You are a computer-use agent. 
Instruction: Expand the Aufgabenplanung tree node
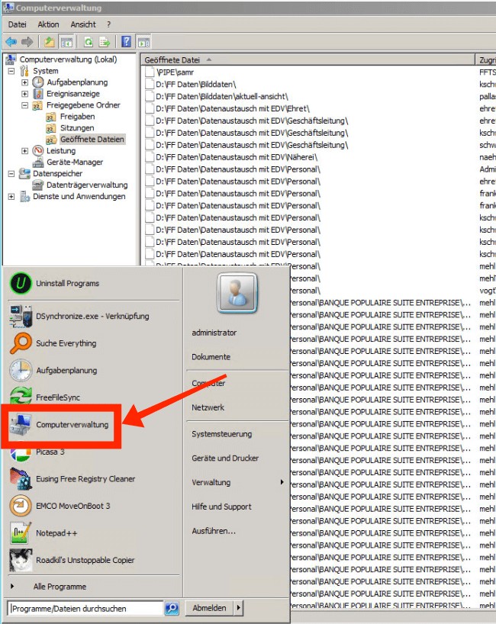pyautogui.click(x=25, y=82)
